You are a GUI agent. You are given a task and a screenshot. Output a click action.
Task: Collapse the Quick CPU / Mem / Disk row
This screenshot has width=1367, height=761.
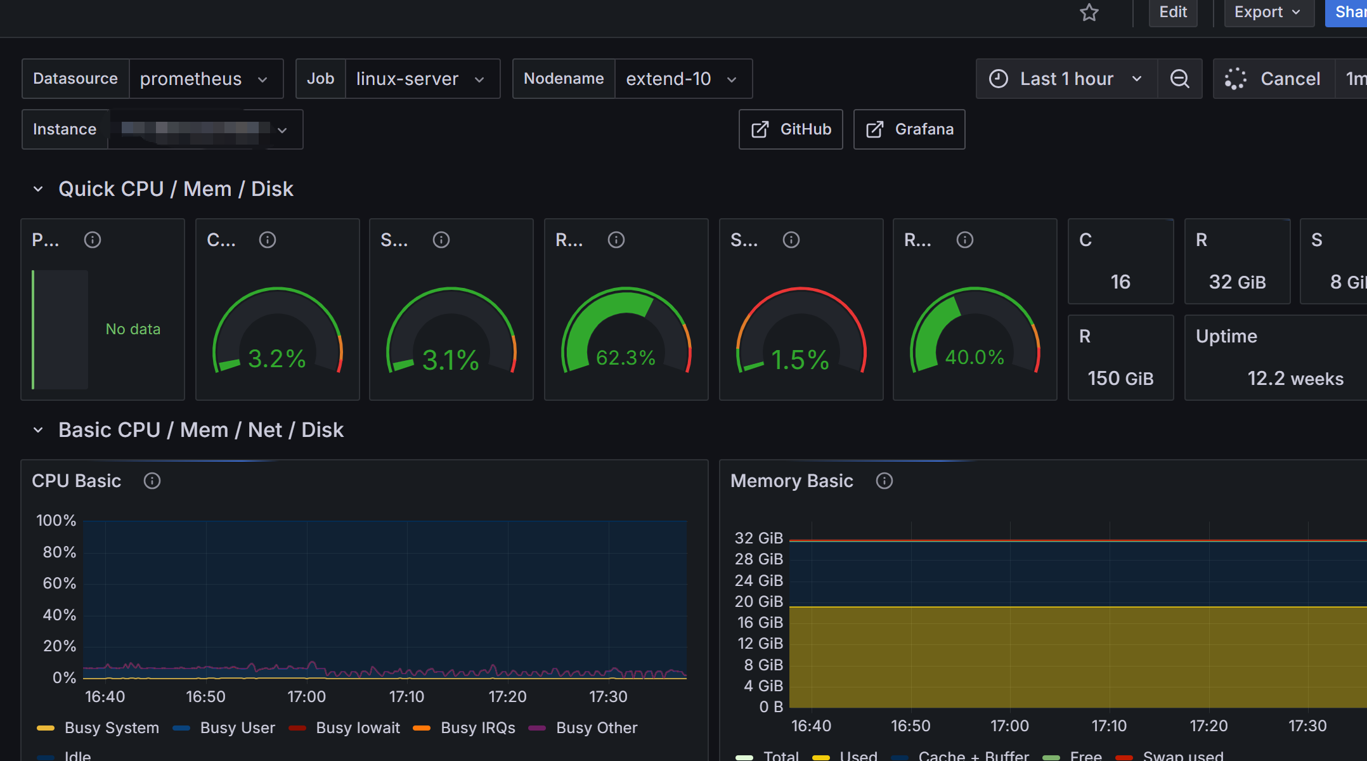[x=38, y=189]
